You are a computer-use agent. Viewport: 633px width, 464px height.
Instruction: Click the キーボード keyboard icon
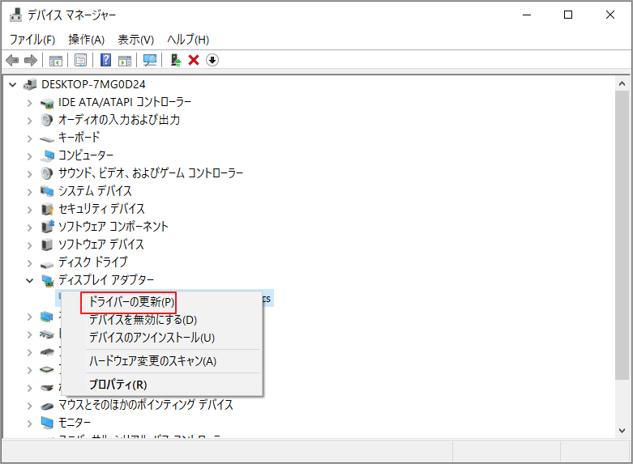47,139
